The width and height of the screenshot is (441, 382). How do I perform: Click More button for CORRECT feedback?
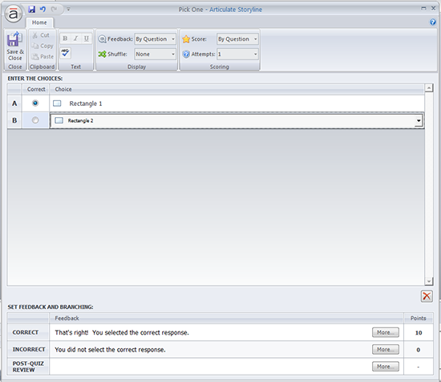point(386,332)
